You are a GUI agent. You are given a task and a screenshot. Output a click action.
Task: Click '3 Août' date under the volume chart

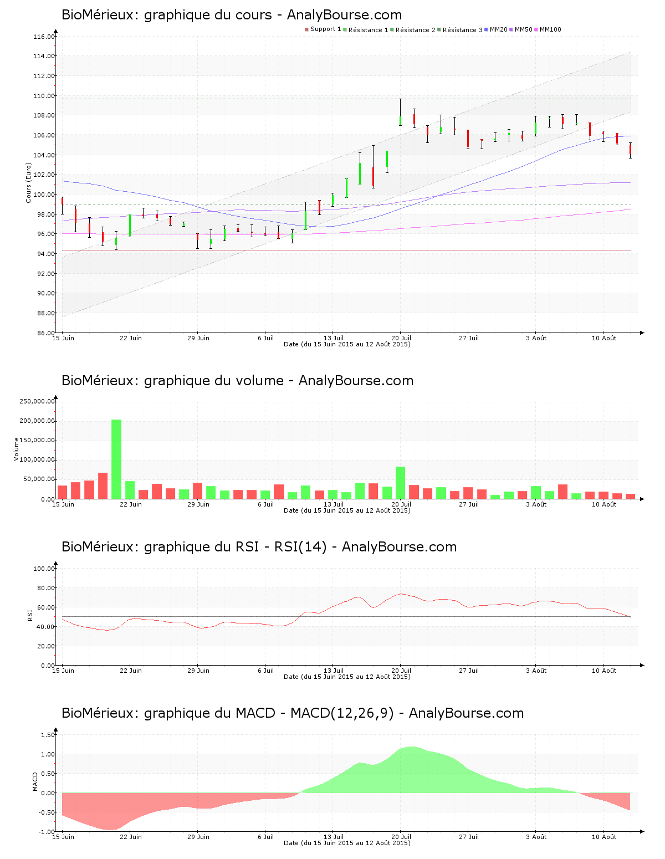[536, 504]
